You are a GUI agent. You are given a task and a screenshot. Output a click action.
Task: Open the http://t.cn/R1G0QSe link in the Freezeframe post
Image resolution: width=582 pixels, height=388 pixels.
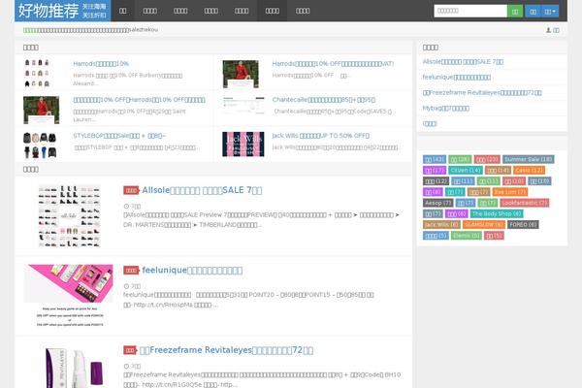point(172,385)
